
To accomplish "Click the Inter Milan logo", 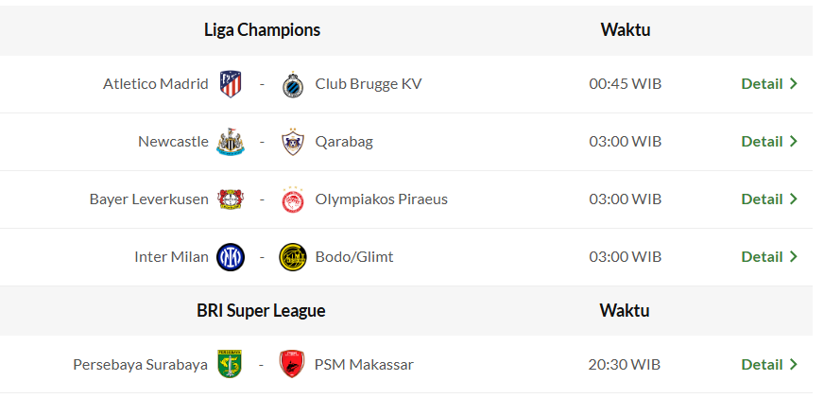I will [231, 257].
